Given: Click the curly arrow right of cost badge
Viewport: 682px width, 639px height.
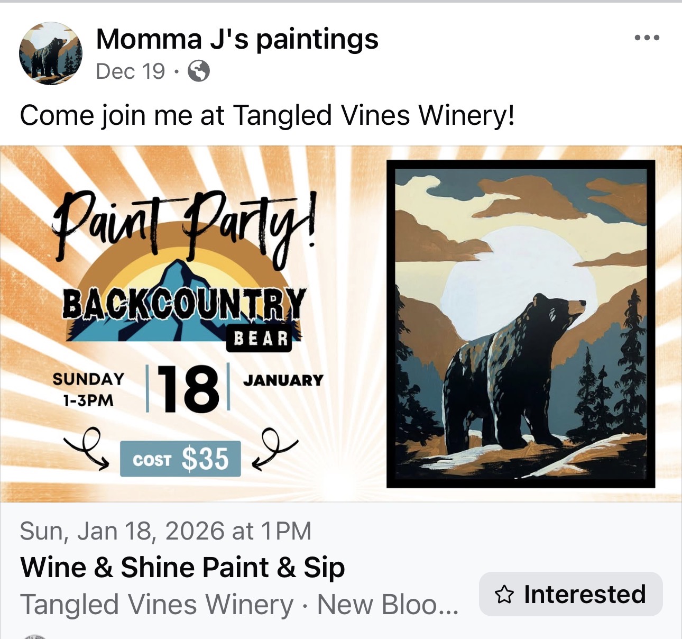Looking at the screenshot, I should pos(274,449).
